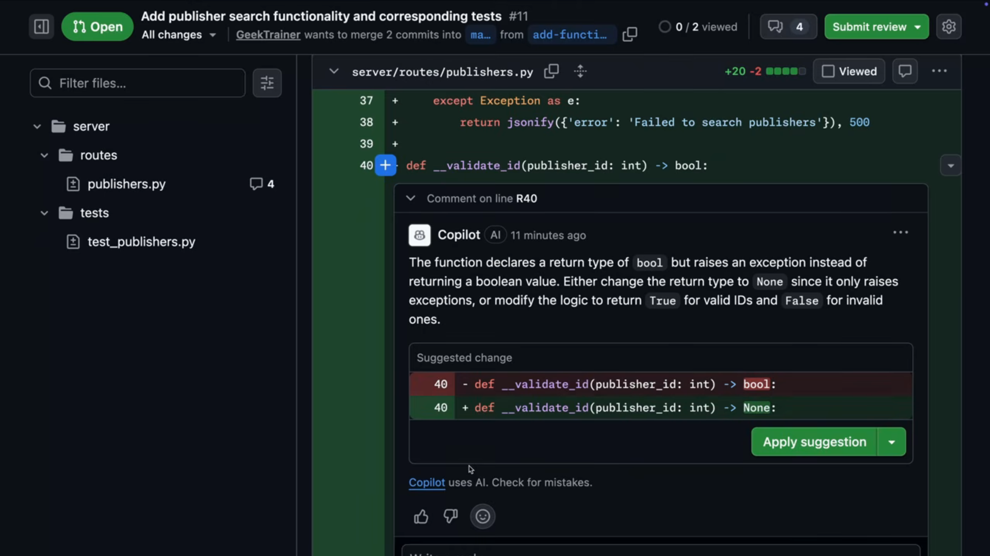Click the green Open pull request badge
This screenshot has width=990, height=556.
(97, 27)
